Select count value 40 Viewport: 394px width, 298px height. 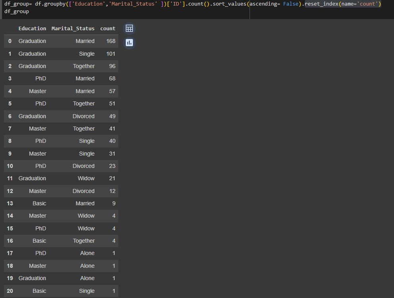tap(112, 141)
